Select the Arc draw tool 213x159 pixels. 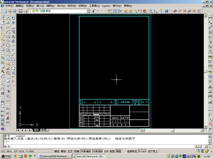coord(8,32)
